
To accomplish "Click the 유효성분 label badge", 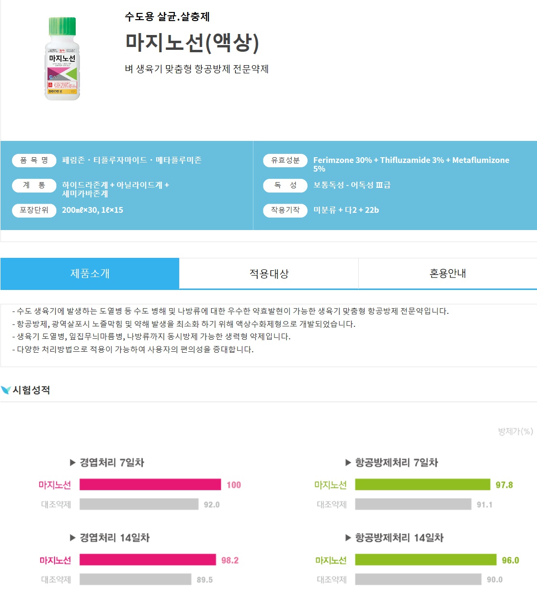I will coord(285,160).
